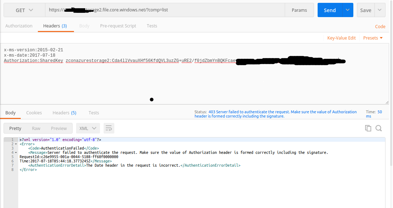Switch to Raw response view

tap(36, 128)
